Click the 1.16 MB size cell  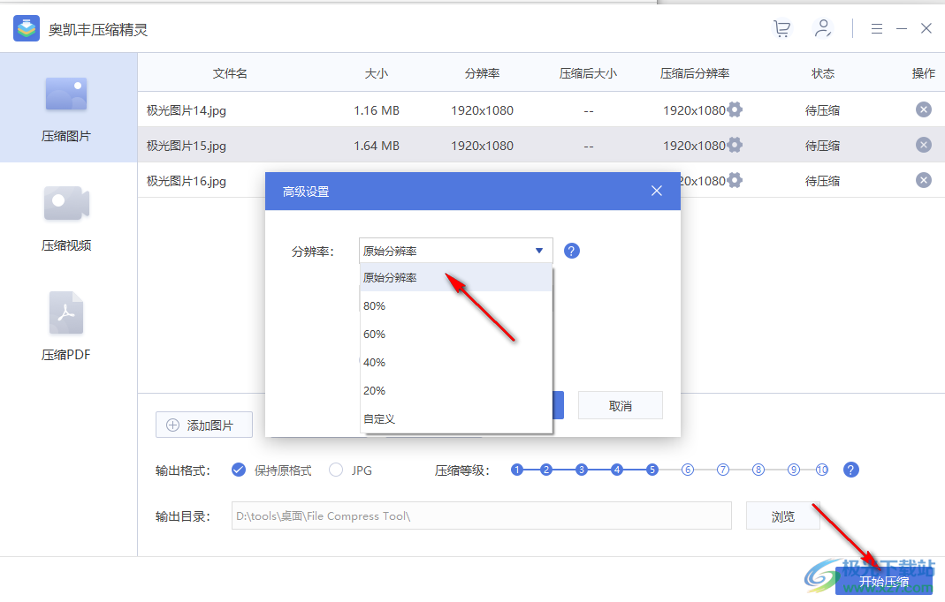377,110
